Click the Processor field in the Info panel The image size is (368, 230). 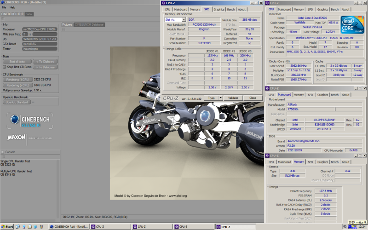click(x=40, y=29)
